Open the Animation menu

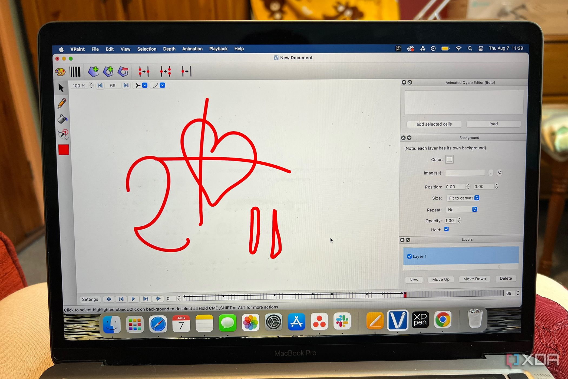[x=192, y=49]
